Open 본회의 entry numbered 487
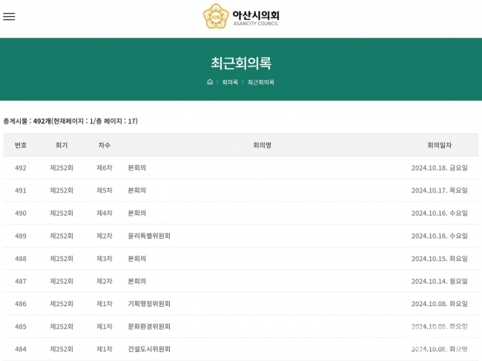Viewport: 482px width, 361px height. 137,282
